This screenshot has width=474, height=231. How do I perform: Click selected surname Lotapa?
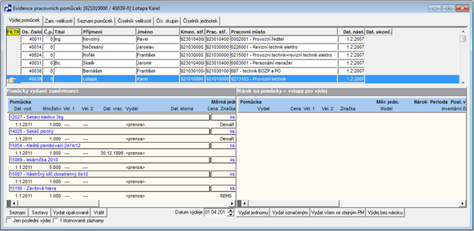point(90,79)
